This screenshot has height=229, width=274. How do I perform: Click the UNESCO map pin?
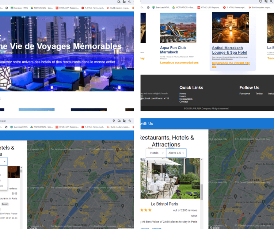tap(123, 206)
